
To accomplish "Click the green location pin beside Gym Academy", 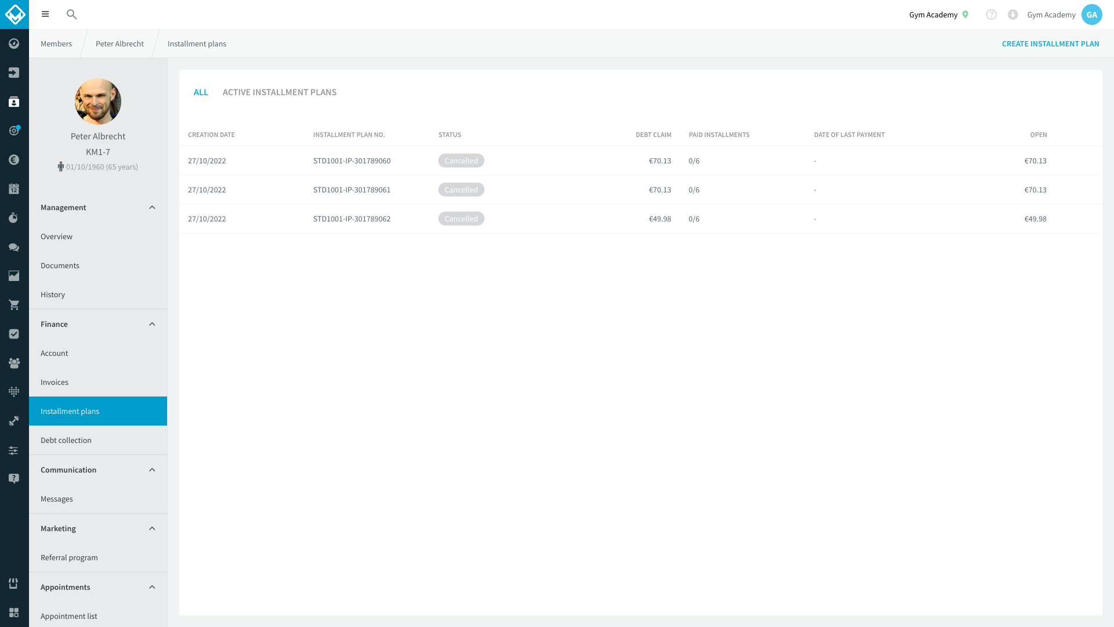I will pyautogui.click(x=965, y=15).
